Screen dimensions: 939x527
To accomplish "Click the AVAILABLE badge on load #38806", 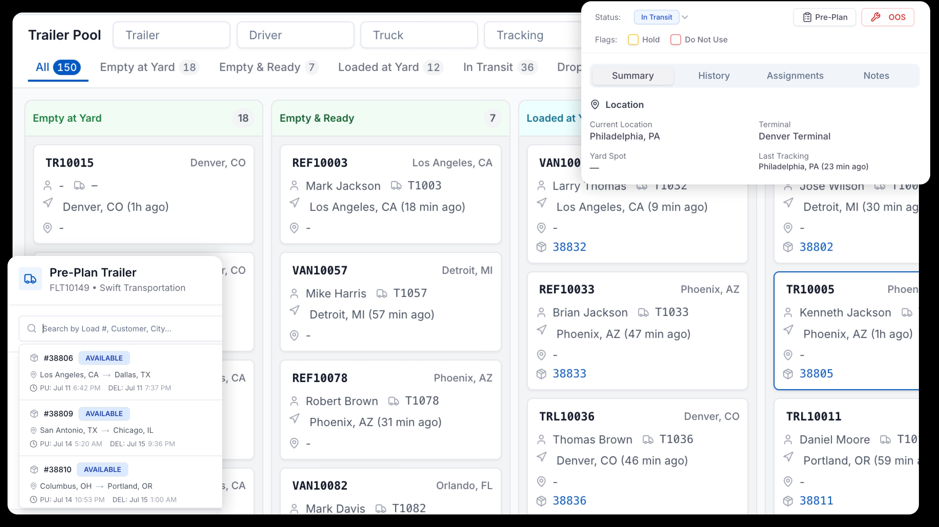I will pos(104,358).
